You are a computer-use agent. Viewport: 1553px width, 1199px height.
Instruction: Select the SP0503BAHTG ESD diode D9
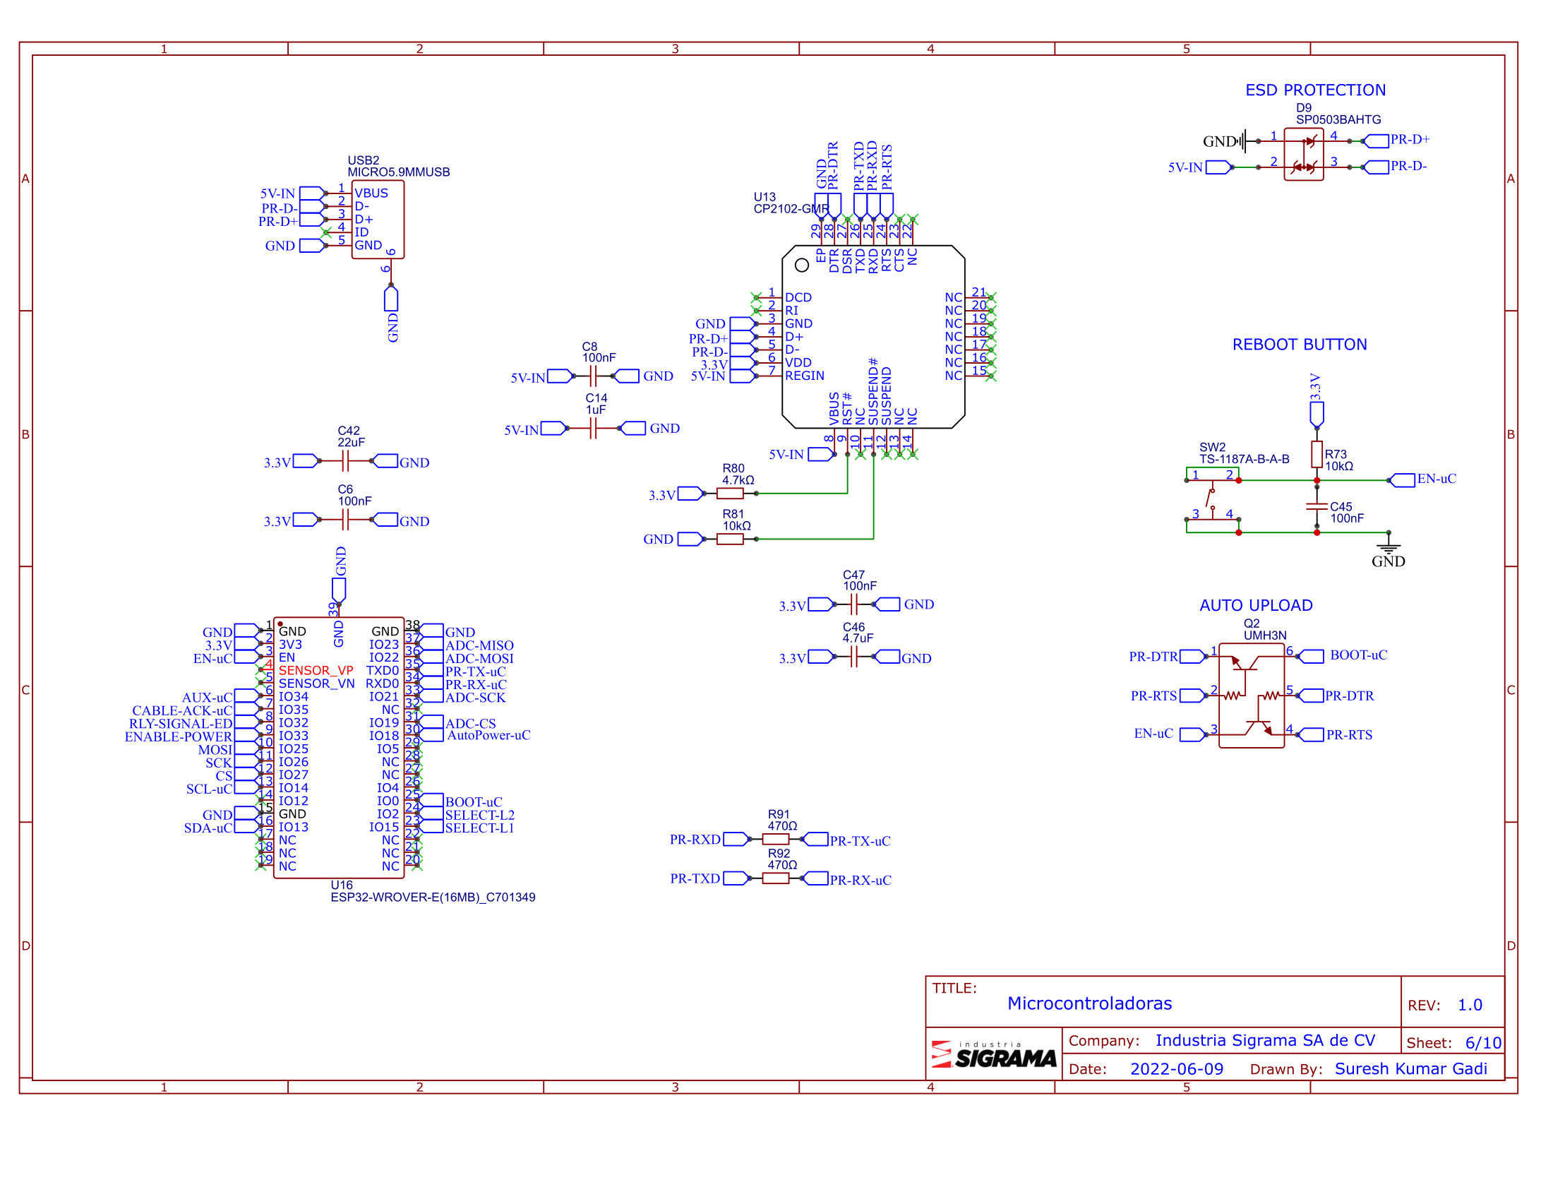[x=1302, y=155]
